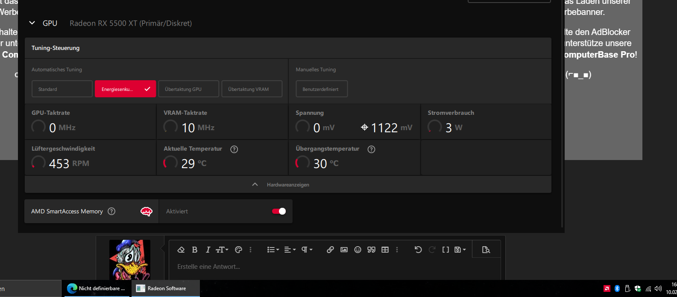Screen dimensions: 677x297
Task: Switch to the Edge browser taskbar window
Action: point(97,288)
